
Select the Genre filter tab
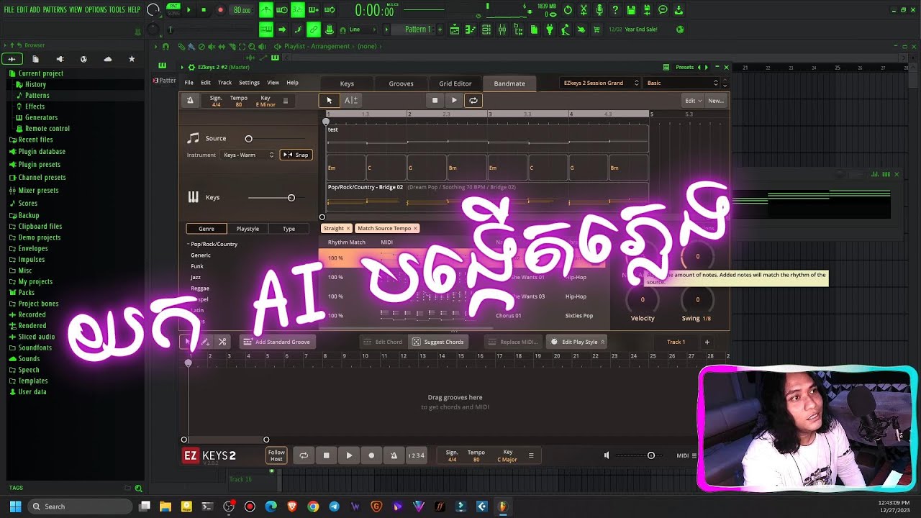[207, 229]
